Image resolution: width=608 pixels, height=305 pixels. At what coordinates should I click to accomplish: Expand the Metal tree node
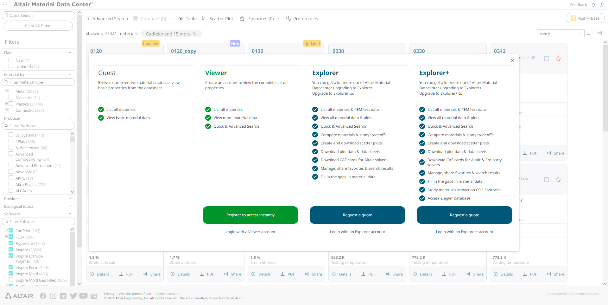(x=6, y=91)
